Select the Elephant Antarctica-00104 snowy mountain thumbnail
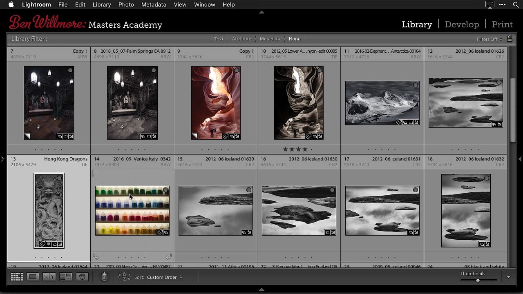This screenshot has width=523, height=294. click(382, 103)
